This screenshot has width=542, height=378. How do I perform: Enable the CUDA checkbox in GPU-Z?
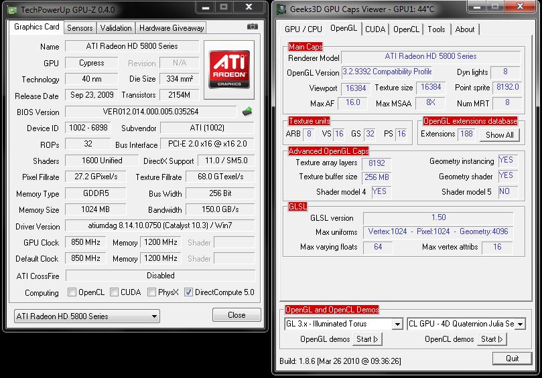coord(114,292)
